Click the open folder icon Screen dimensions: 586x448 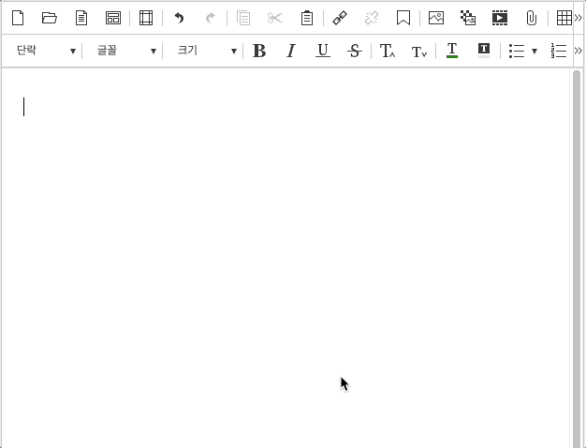tap(50, 18)
